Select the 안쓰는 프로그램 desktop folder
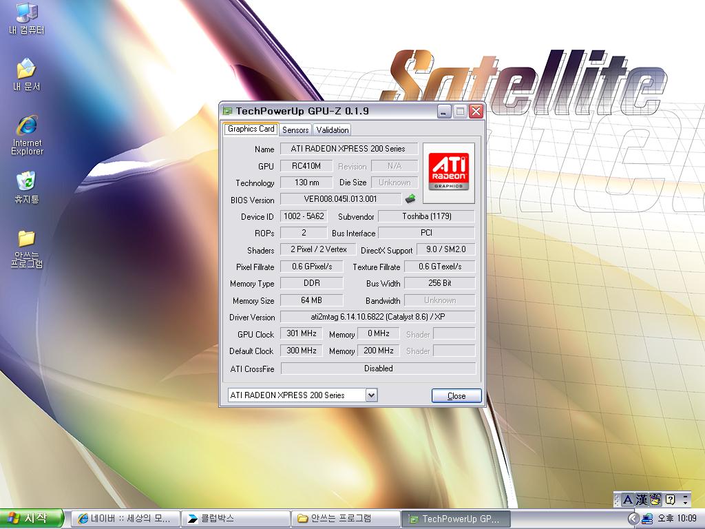Image resolution: width=705 pixels, height=529 pixels. coord(27,249)
